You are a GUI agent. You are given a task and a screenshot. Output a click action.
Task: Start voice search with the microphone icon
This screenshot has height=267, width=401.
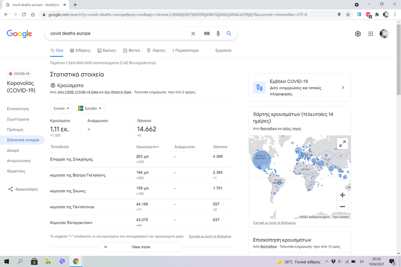coord(218,34)
